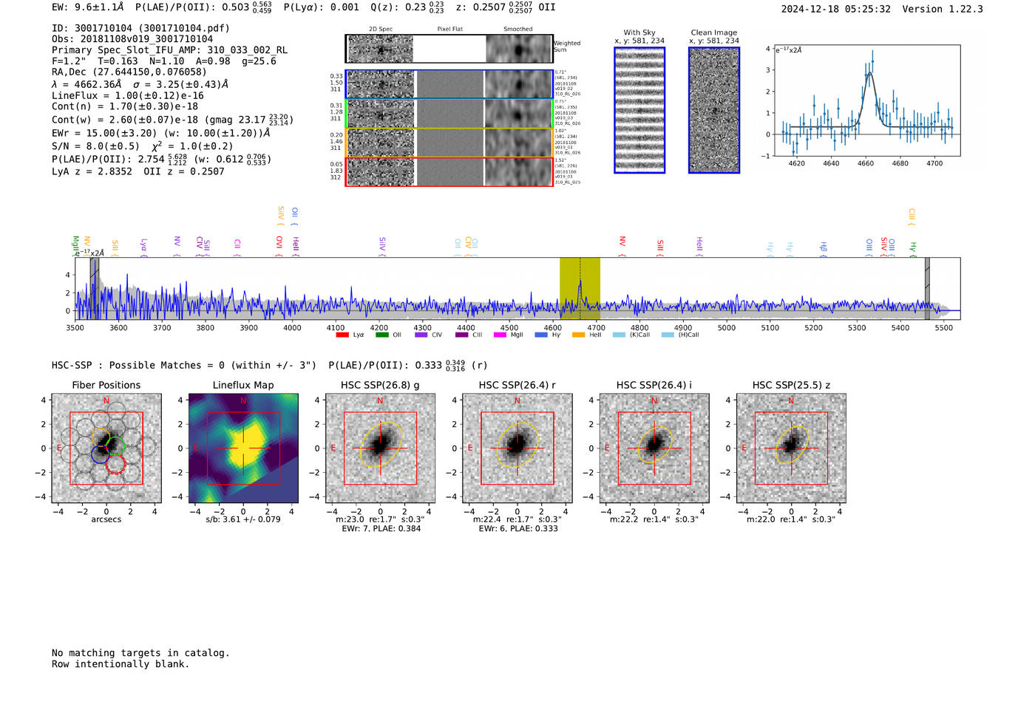The image size is (1035, 704).
Task: Click the F=1.2" T=0.163 parameters line
Action: (x=163, y=61)
